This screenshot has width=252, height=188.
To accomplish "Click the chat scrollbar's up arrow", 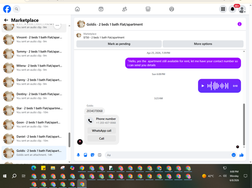I will [x=244, y=51].
